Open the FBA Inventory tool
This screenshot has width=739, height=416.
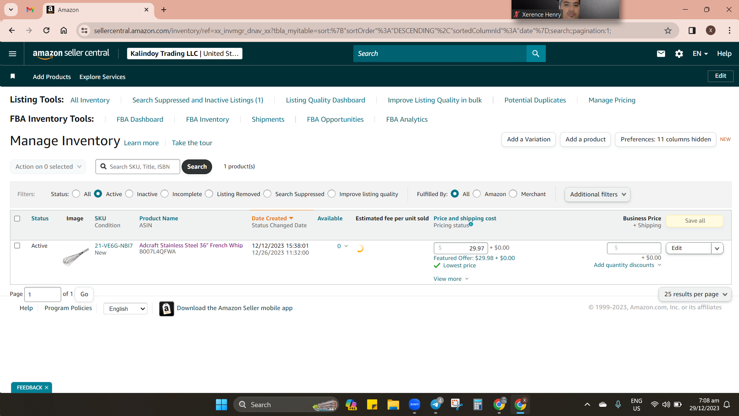pyautogui.click(x=207, y=119)
